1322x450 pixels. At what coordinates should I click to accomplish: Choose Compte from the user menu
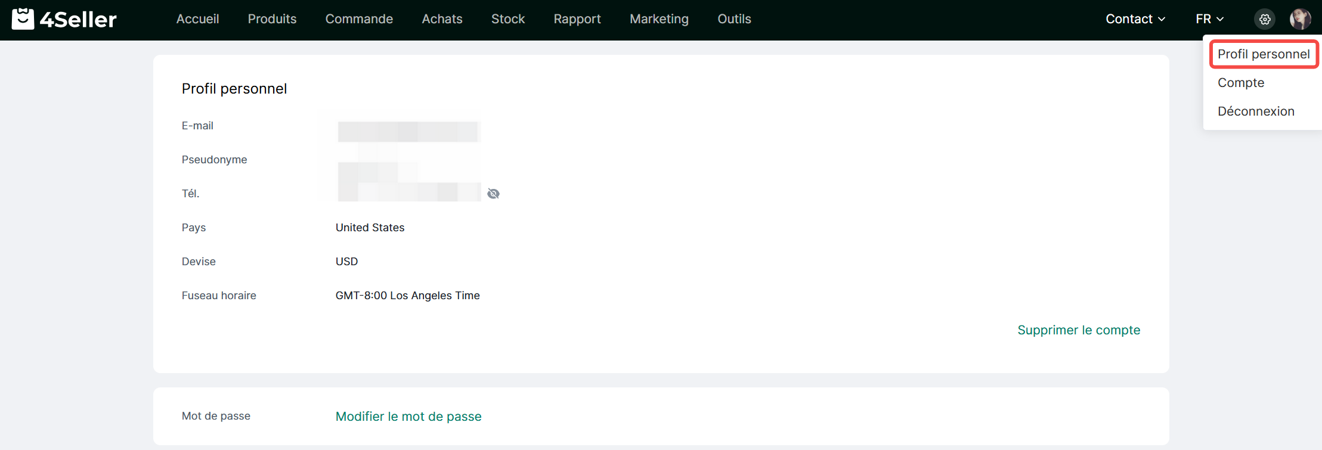coord(1241,83)
